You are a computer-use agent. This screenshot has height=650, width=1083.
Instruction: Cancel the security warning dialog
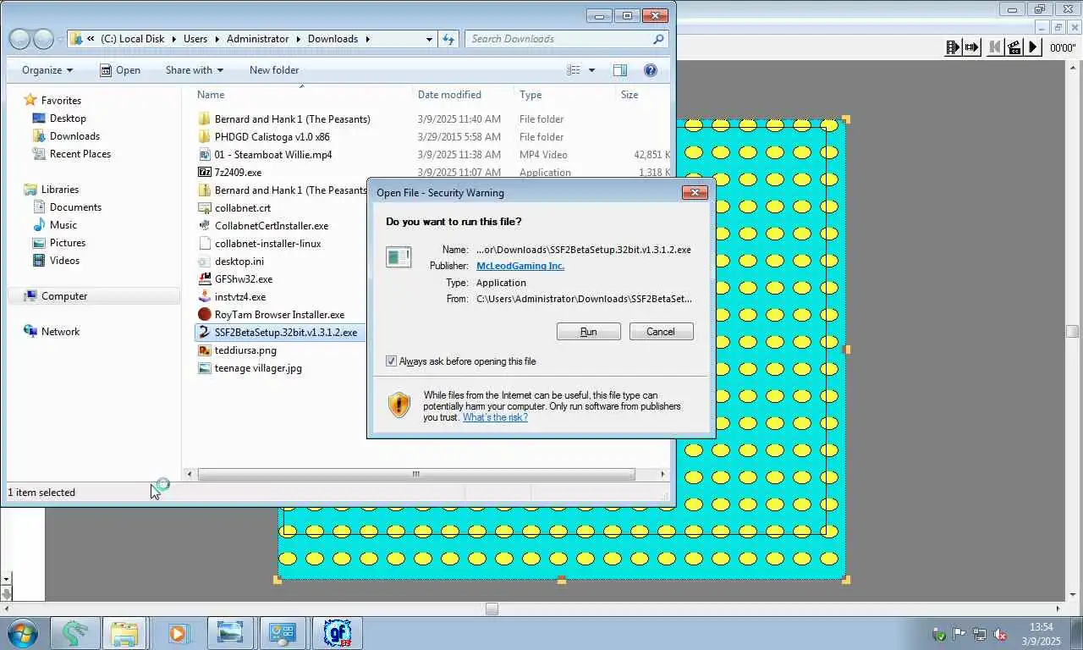point(661,332)
